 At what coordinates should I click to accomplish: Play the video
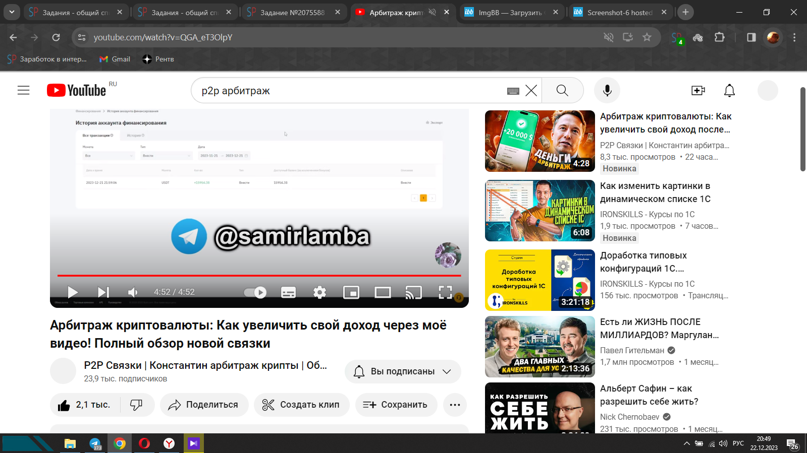(73, 292)
